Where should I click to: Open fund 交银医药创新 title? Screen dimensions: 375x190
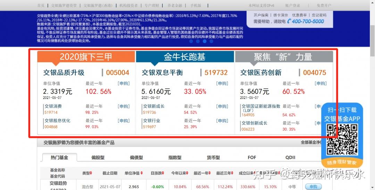[261, 73]
